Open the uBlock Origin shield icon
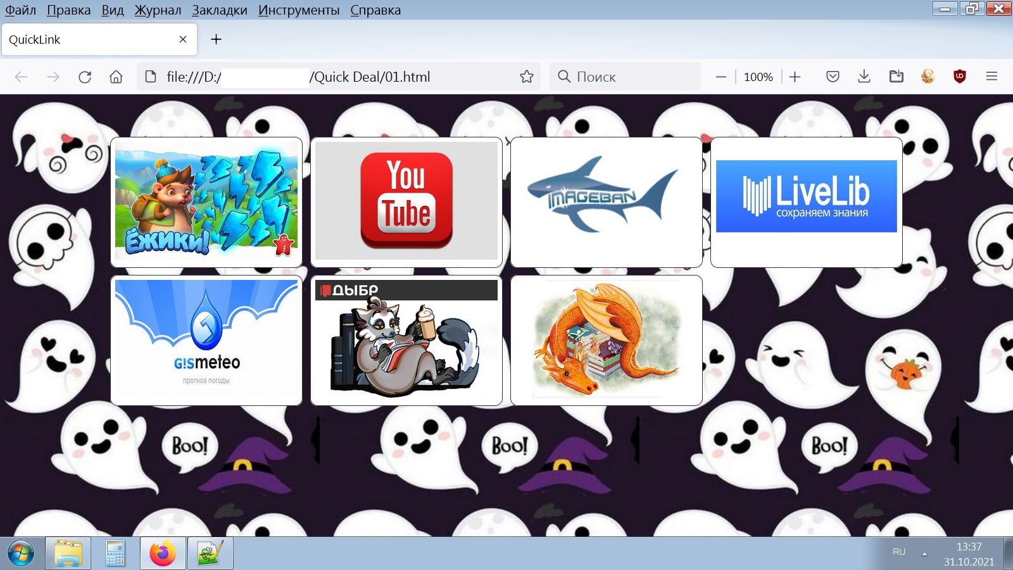Image resolution: width=1013 pixels, height=570 pixels. coord(960,77)
